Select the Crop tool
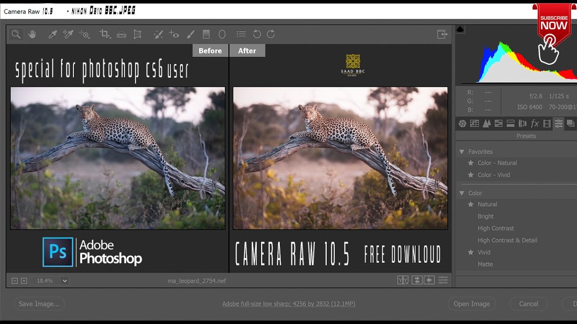The image size is (577, 324). (105, 34)
